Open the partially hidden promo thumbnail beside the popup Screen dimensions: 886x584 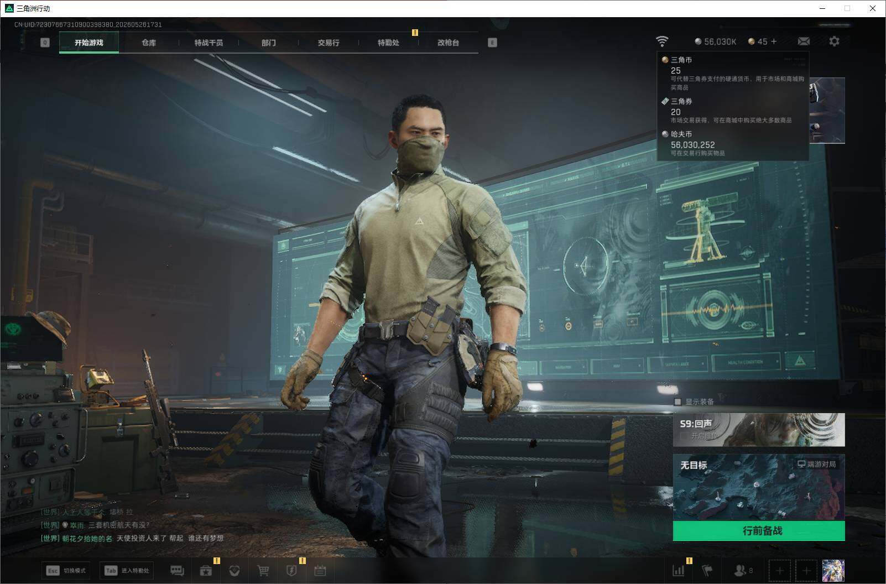click(x=827, y=111)
